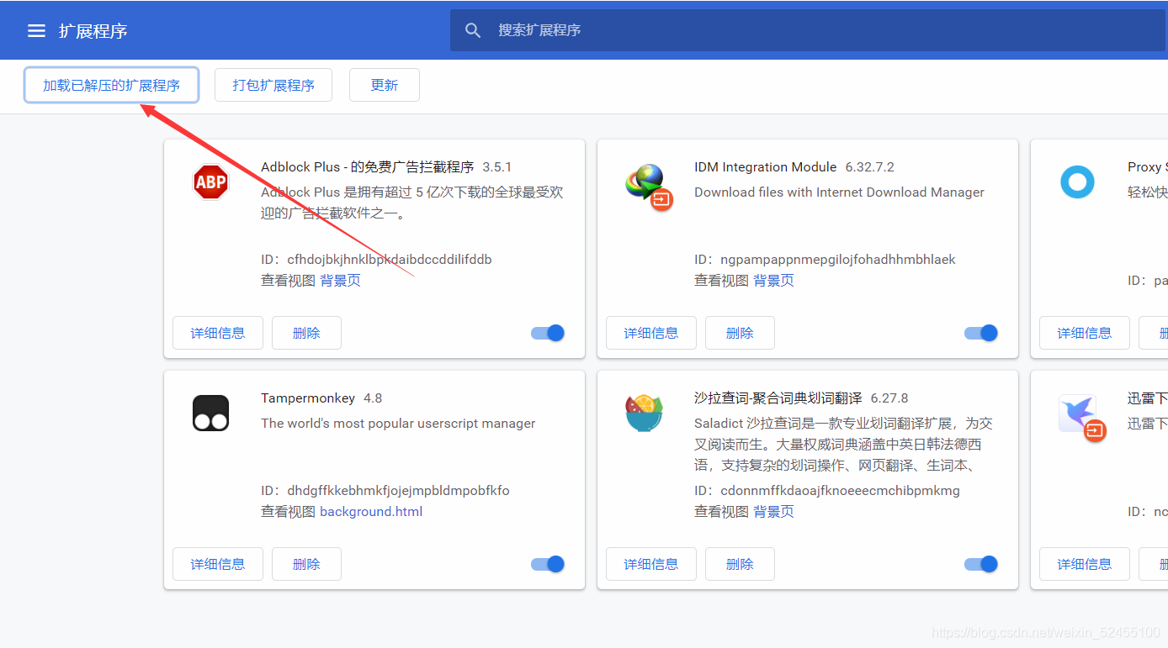The width and height of the screenshot is (1168, 648).
Task: Open Tampermonkey details
Action: tap(218, 564)
